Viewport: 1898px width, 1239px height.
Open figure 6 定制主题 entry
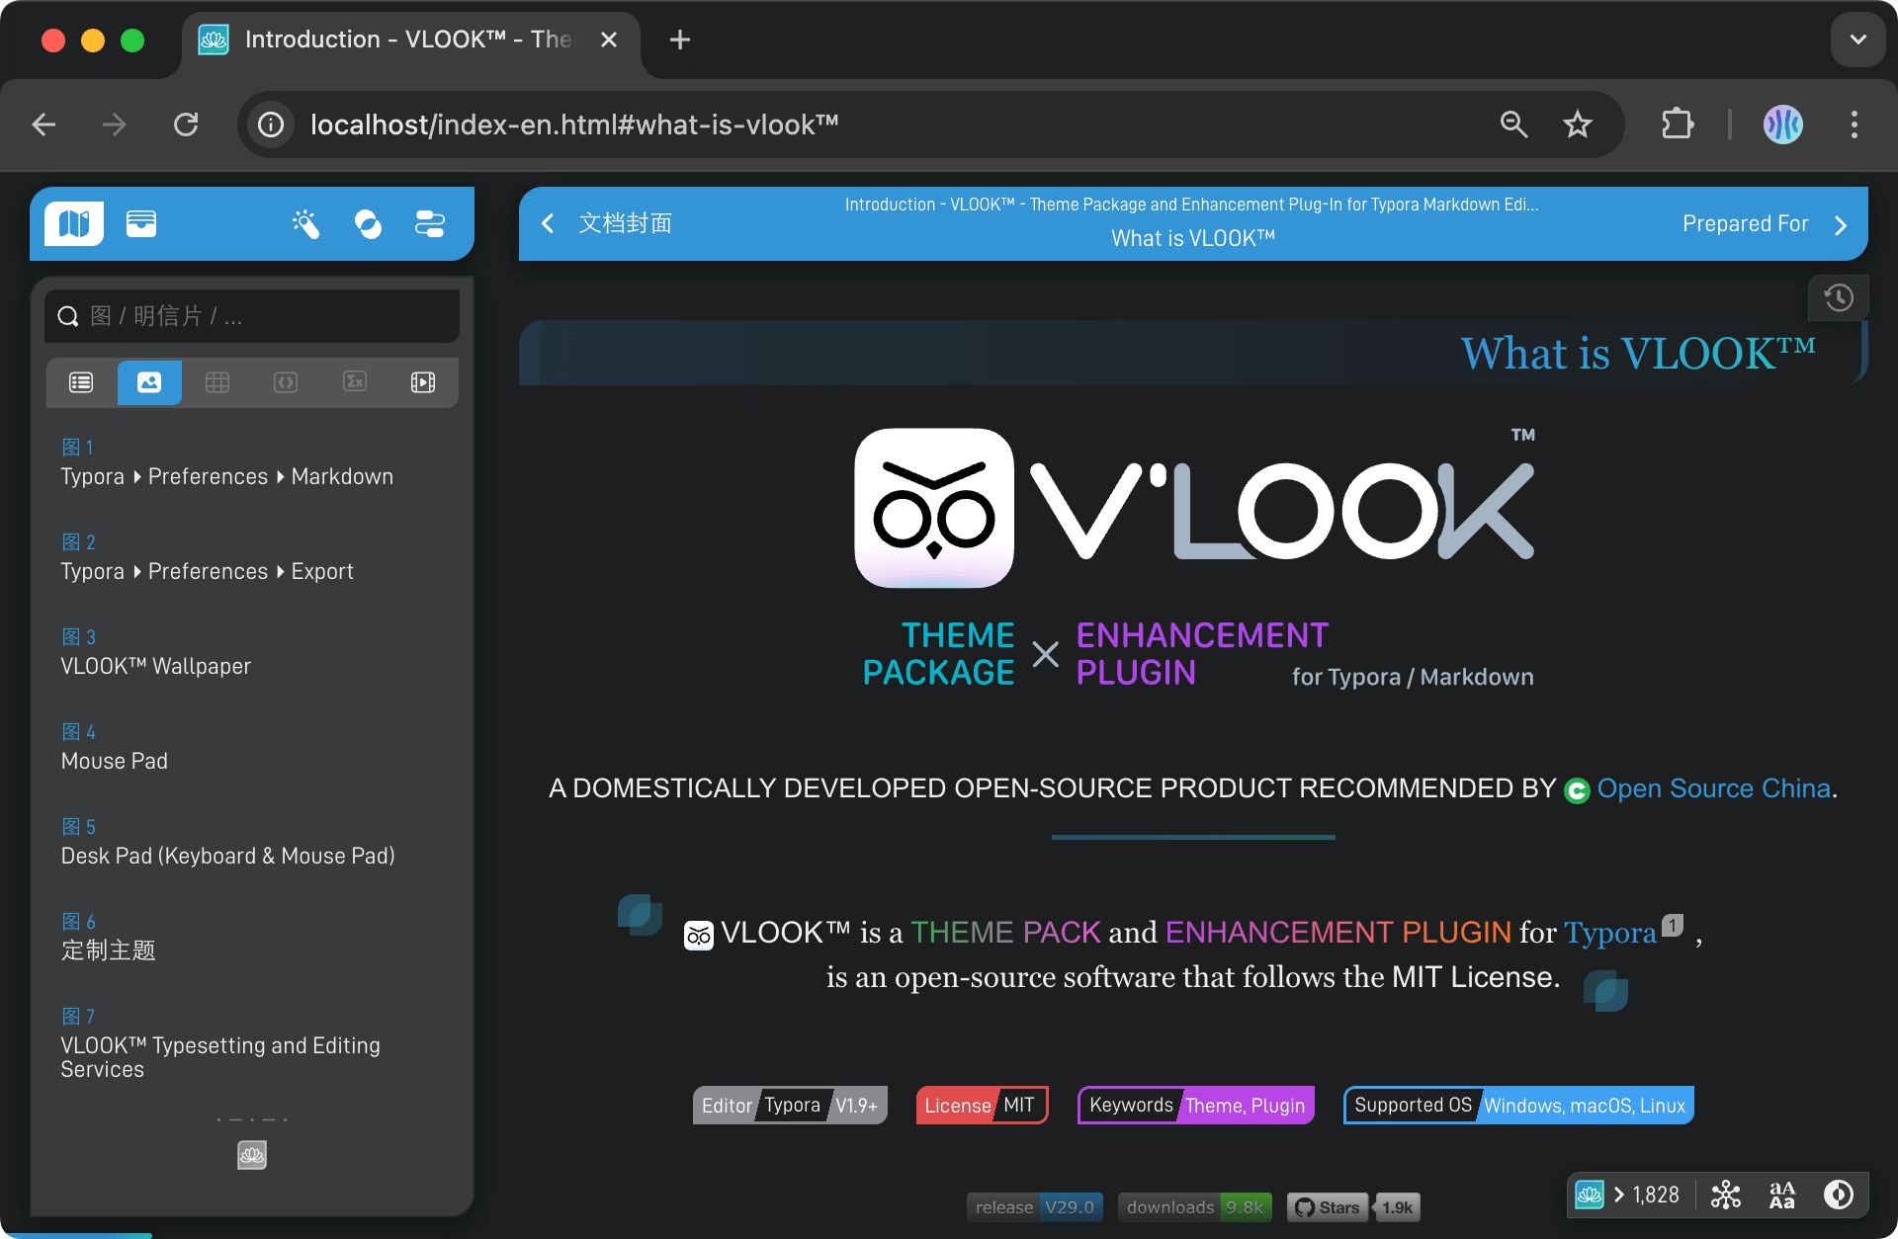pyautogui.click(x=109, y=937)
